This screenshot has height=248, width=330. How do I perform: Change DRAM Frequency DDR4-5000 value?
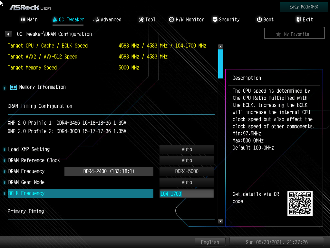187,171
